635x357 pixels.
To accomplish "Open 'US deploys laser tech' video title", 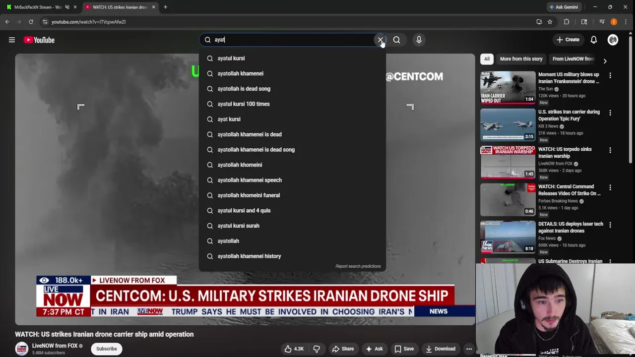I will click(x=571, y=227).
